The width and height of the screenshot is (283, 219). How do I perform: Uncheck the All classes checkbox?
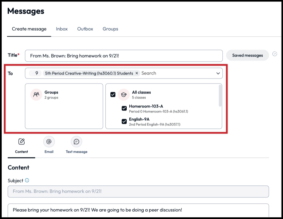pyautogui.click(x=113, y=95)
